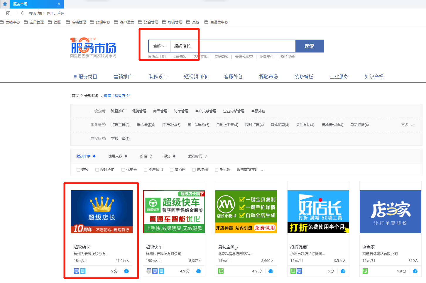Click Wangwang chat icon on 打折促销1 card
The image size is (426, 283).
[x=343, y=271]
